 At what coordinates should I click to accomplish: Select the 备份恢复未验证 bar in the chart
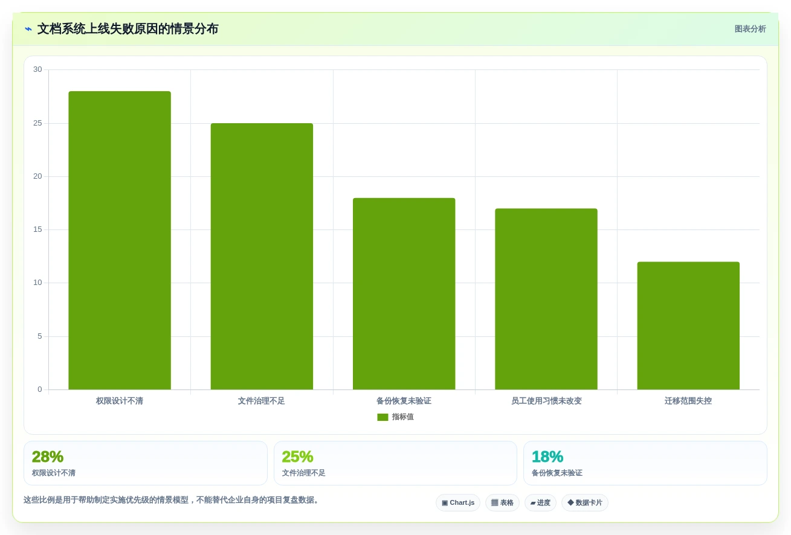tap(404, 293)
